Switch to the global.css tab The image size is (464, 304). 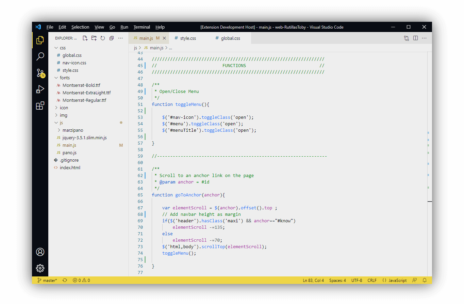pyautogui.click(x=230, y=38)
